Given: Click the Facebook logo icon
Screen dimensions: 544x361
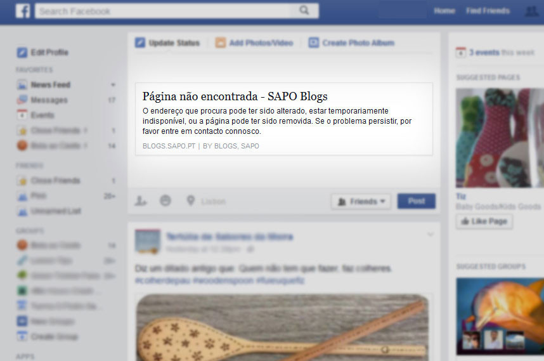Looking at the screenshot, I should (x=23, y=11).
